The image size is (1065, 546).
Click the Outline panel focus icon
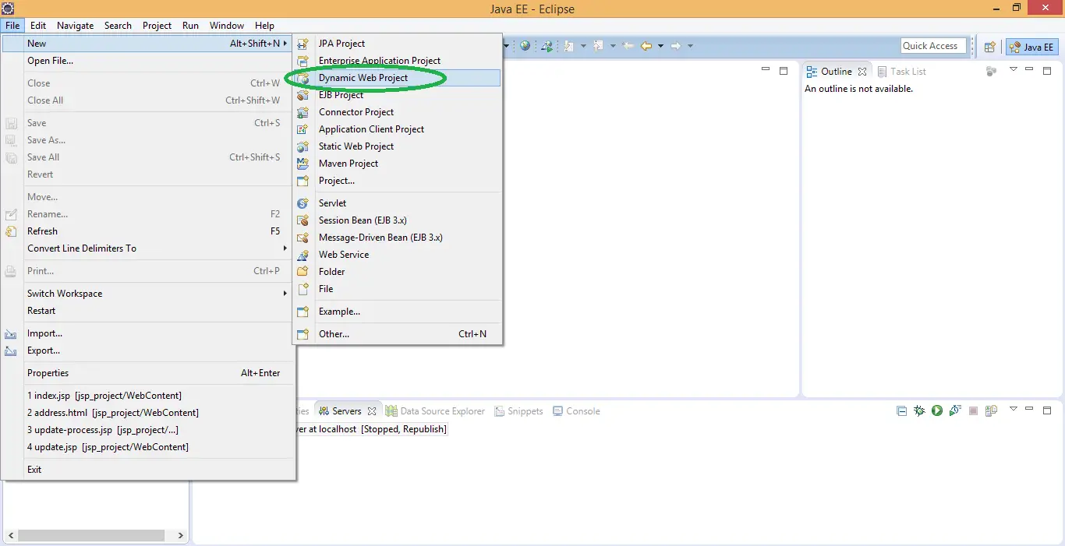[992, 71]
